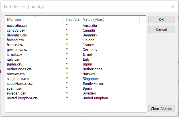Edit the Netherlands alias value

[x=92, y=69]
